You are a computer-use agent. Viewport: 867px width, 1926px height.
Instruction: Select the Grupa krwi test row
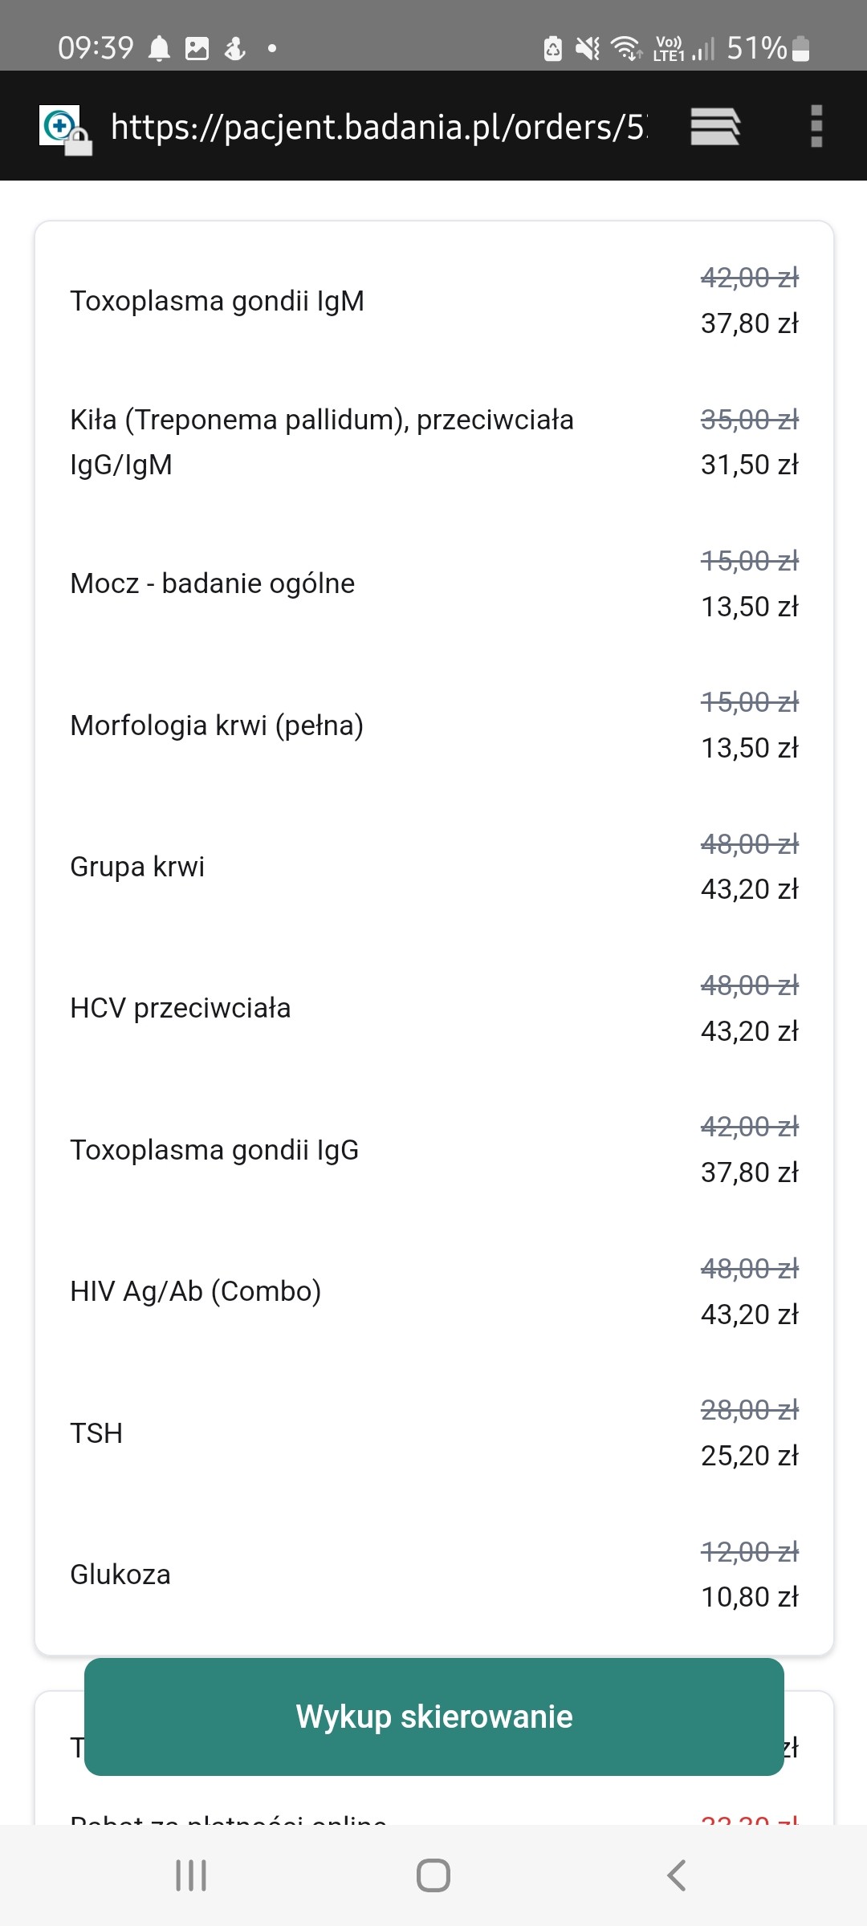(x=137, y=867)
